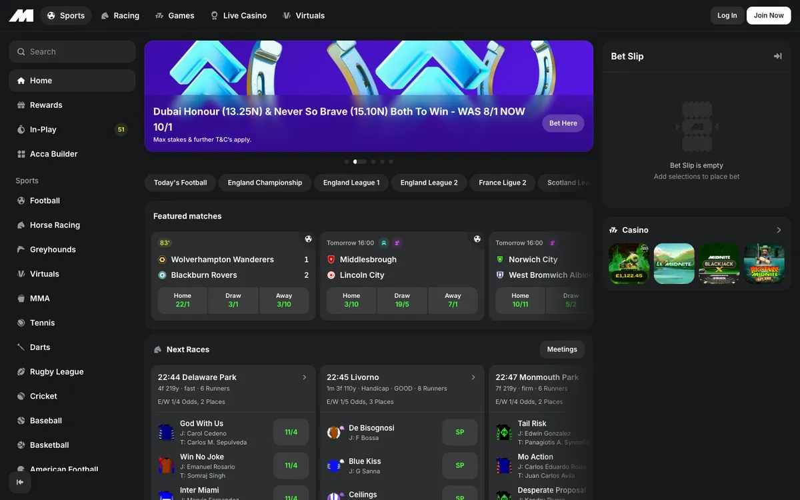The image size is (800, 500).
Task: Click the Log In button
Action: click(x=727, y=15)
